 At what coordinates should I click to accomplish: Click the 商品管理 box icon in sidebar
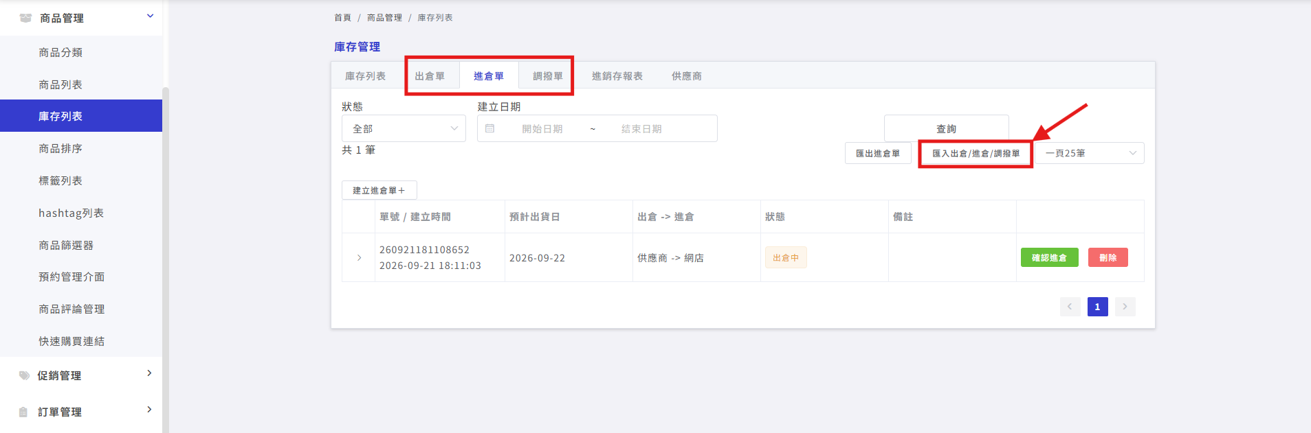pos(25,18)
